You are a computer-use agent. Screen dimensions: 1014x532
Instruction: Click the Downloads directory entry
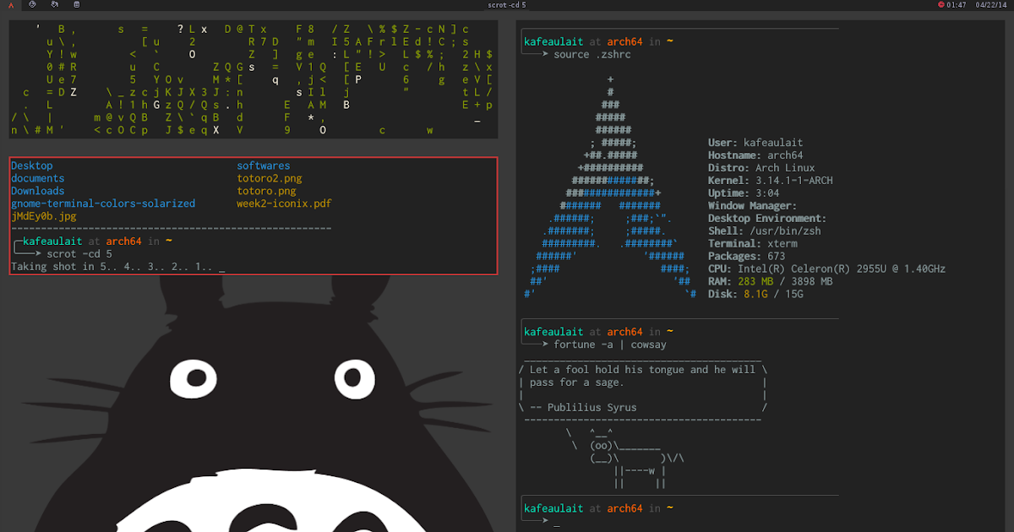click(x=38, y=191)
